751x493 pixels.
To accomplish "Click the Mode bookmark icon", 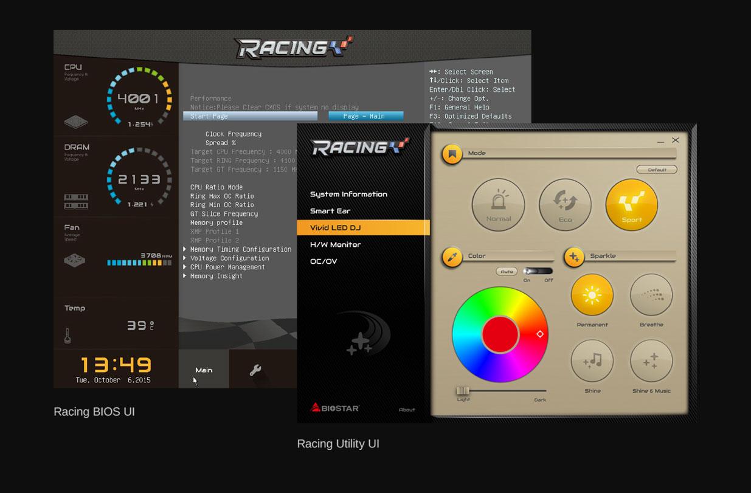I will pos(452,154).
